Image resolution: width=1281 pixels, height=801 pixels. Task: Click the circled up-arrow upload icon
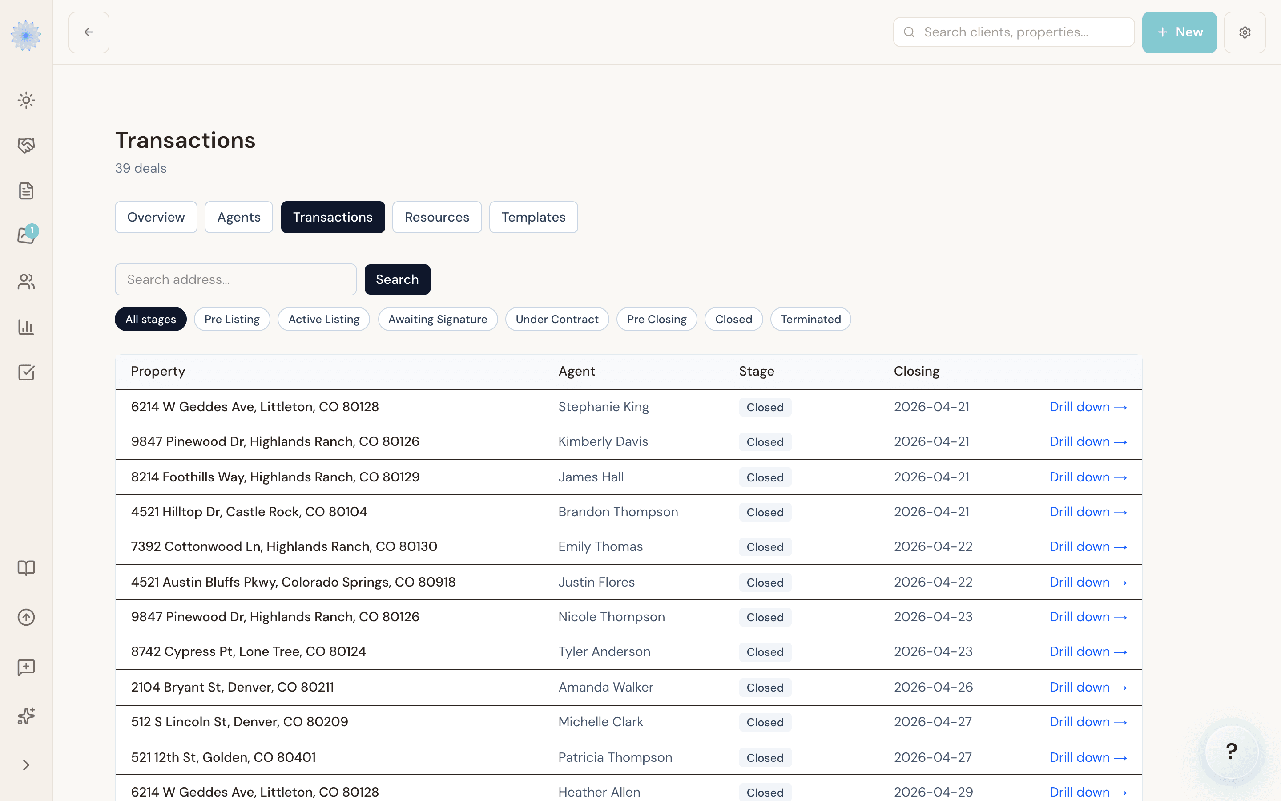coord(26,617)
